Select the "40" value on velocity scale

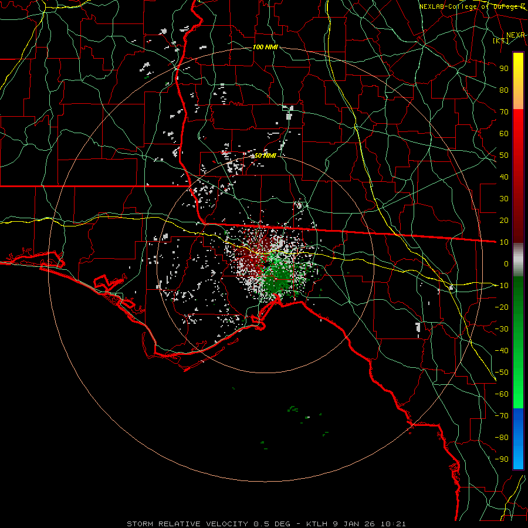[504, 177]
